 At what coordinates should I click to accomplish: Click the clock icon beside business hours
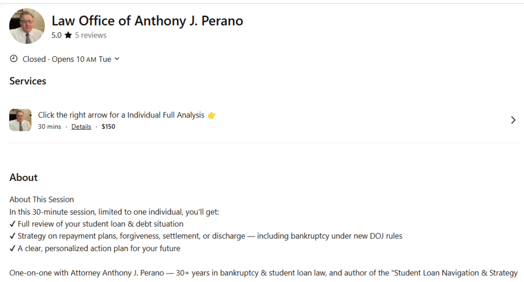point(14,59)
